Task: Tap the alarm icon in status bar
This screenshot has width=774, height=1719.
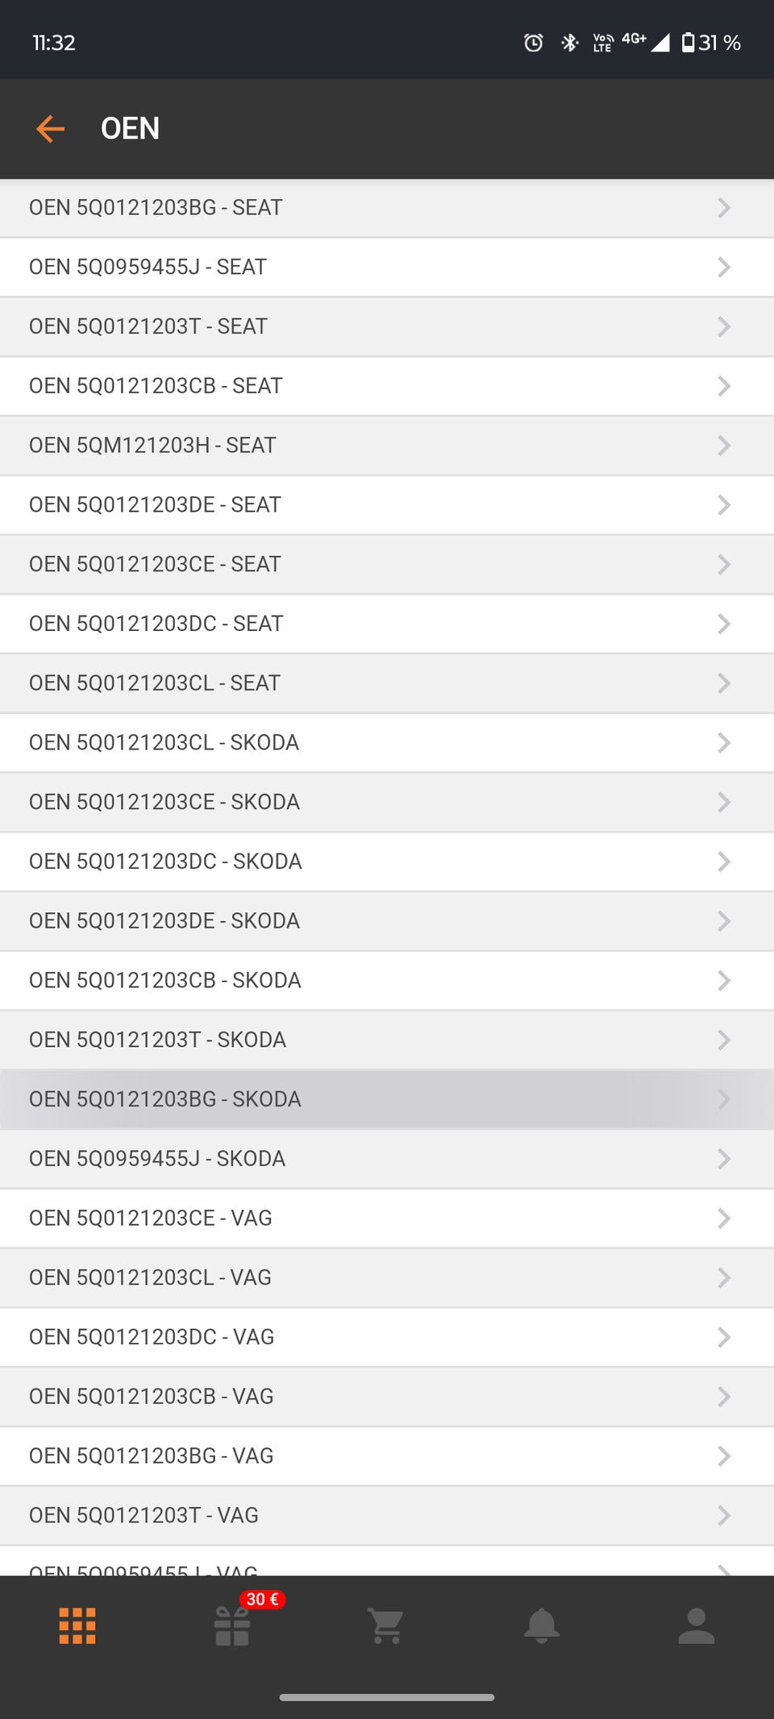Action: [533, 43]
